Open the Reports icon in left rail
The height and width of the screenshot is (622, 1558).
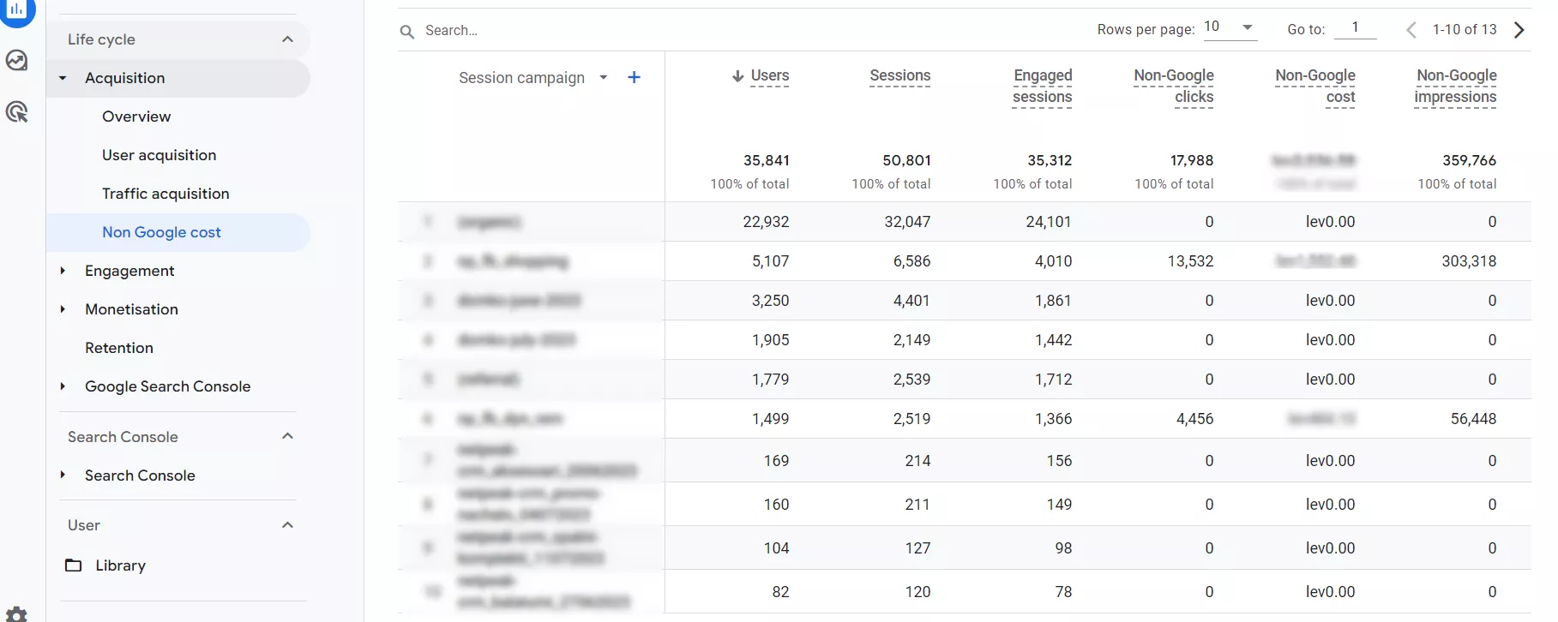point(17,9)
